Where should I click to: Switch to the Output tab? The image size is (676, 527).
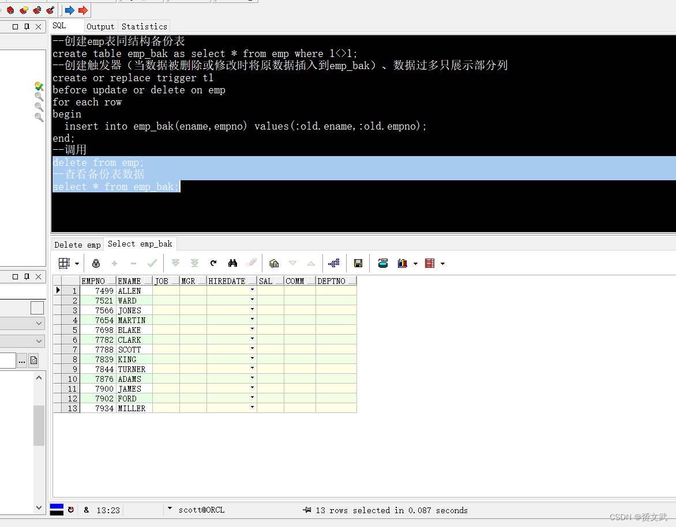(x=100, y=26)
